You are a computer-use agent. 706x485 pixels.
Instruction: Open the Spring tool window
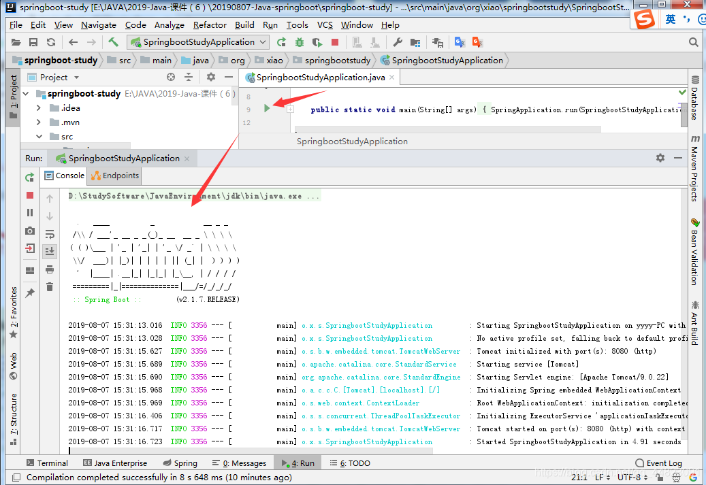[180, 463]
